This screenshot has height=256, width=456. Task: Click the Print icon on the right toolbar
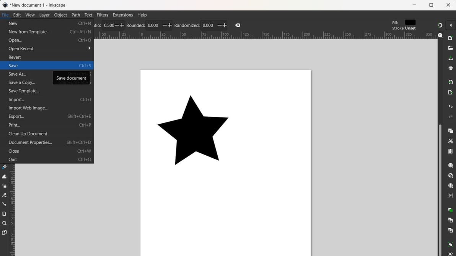pyautogui.click(x=450, y=68)
